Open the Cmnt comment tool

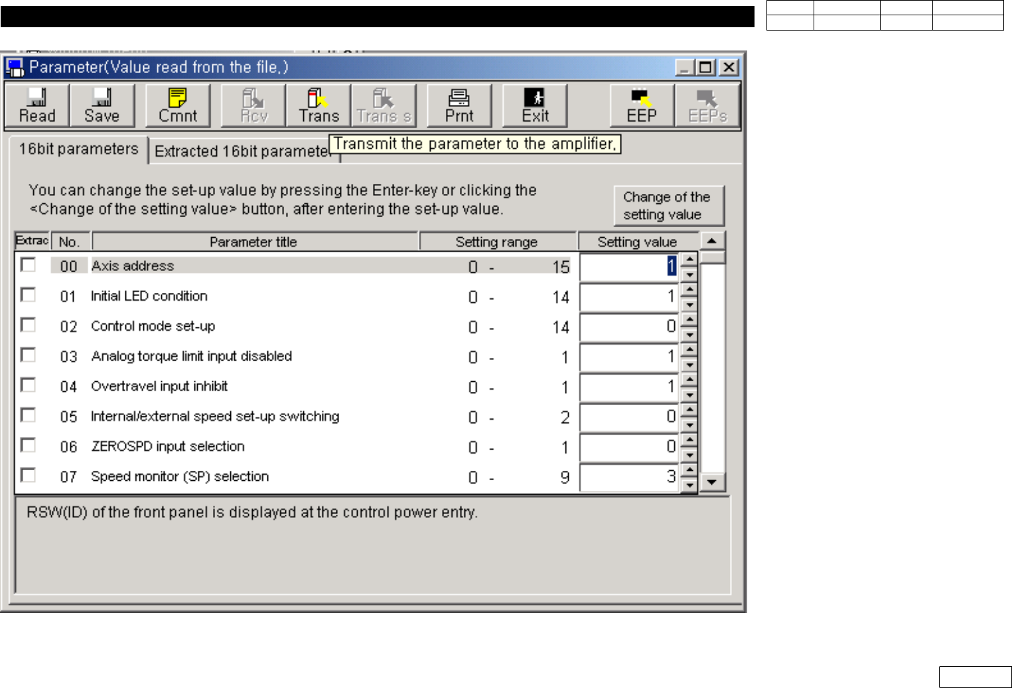(178, 105)
